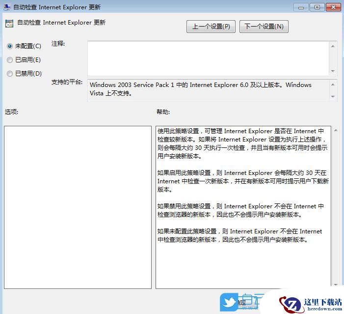Screen dimensions: 344x314
Task: Click the policy setting icon beside the header
Action: (x=9, y=23)
